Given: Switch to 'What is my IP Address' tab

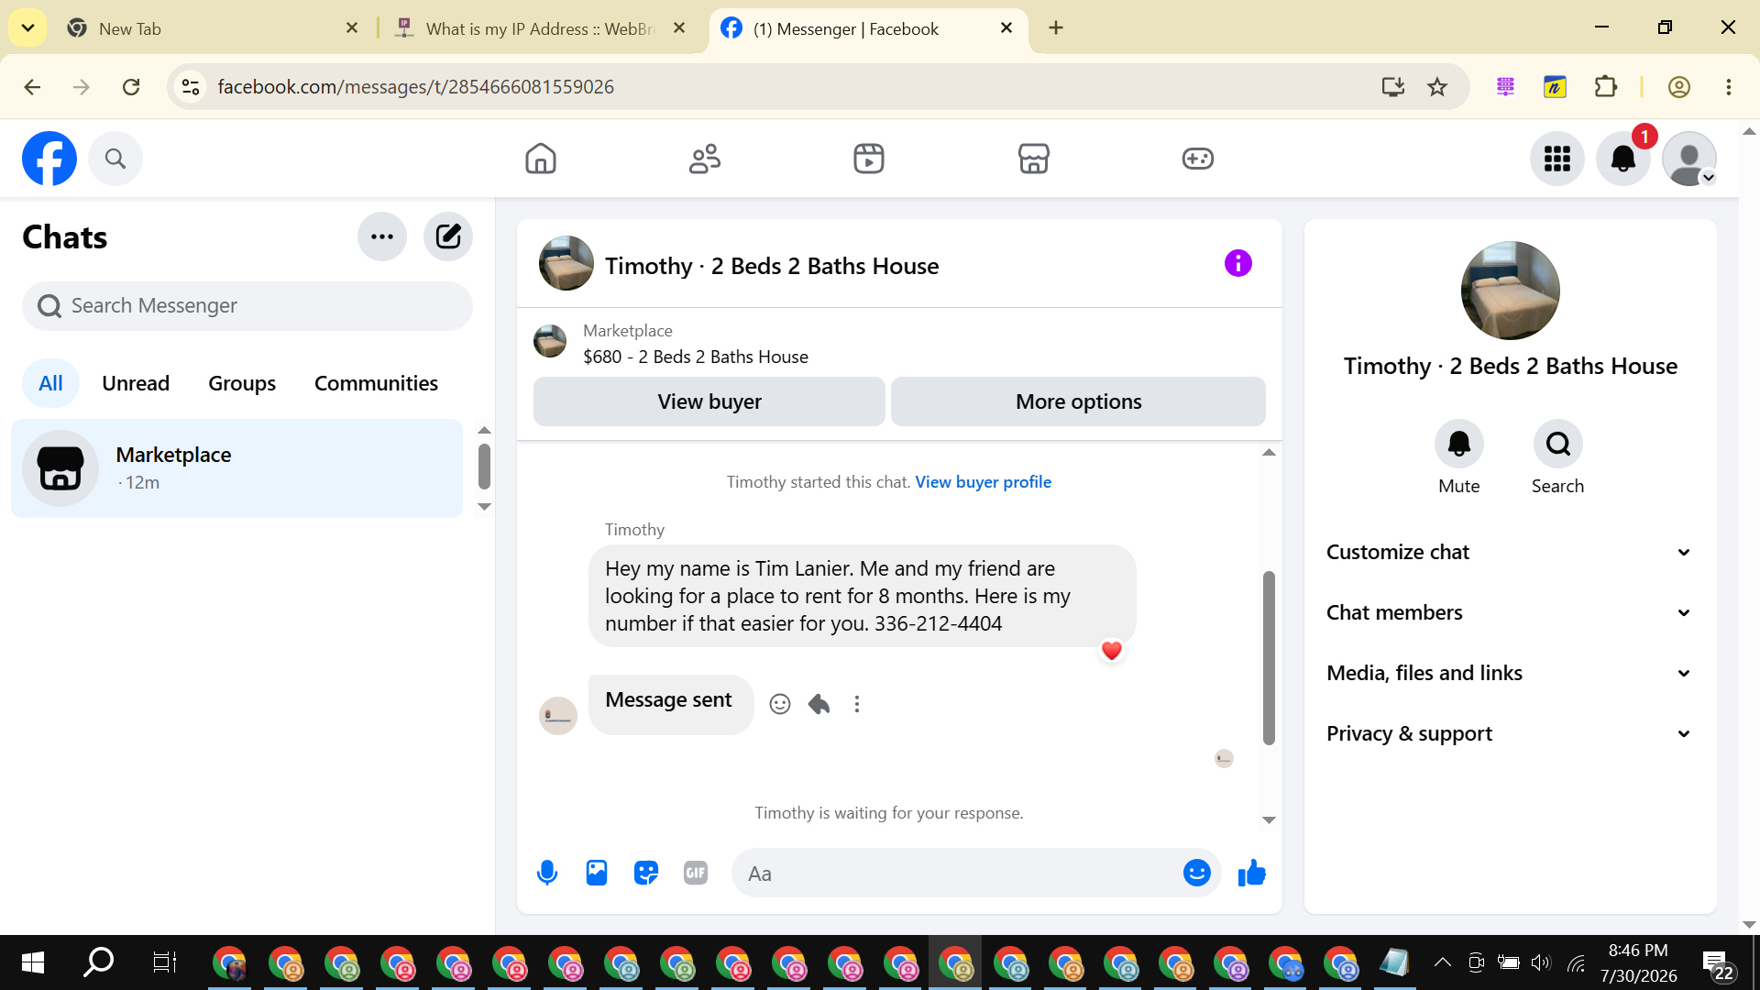Looking at the screenshot, I should (541, 28).
